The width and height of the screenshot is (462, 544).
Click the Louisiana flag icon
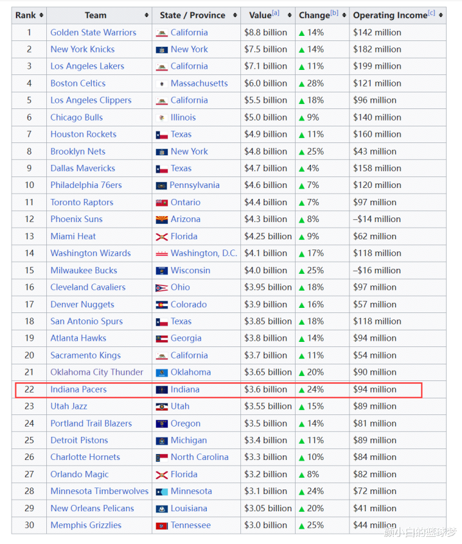coord(162,509)
